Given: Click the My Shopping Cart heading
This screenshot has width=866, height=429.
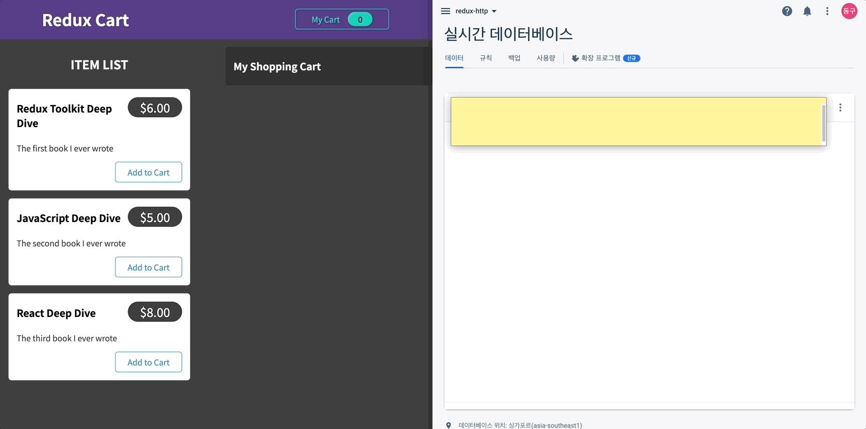Looking at the screenshot, I should click(x=277, y=67).
